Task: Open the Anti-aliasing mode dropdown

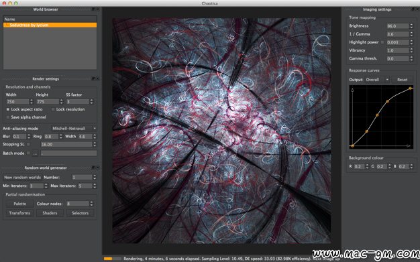Action: point(74,129)
